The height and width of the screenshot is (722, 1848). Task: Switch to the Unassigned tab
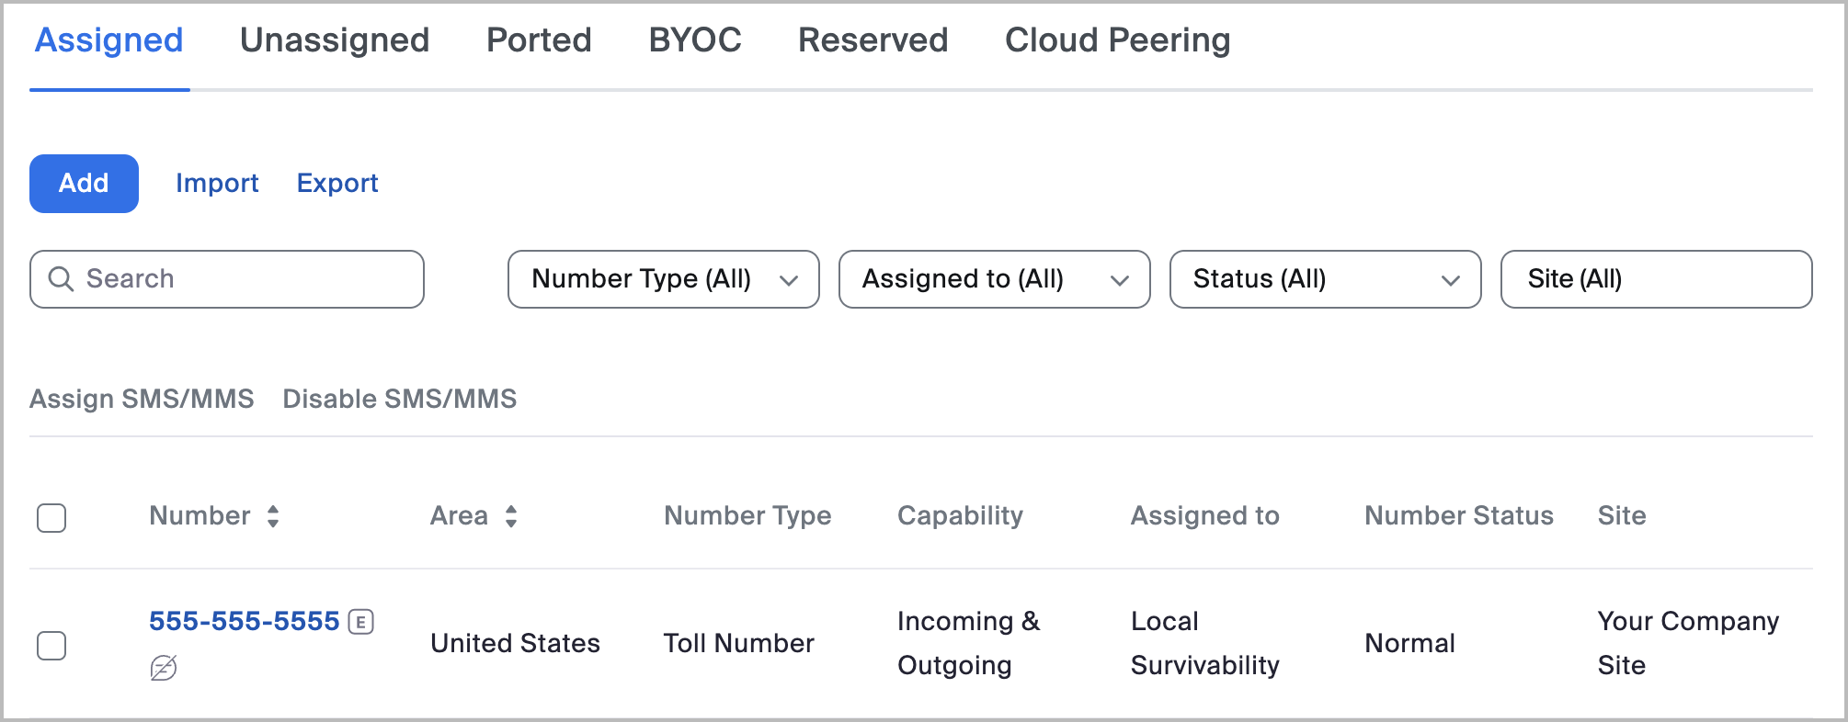coord(335,40)
